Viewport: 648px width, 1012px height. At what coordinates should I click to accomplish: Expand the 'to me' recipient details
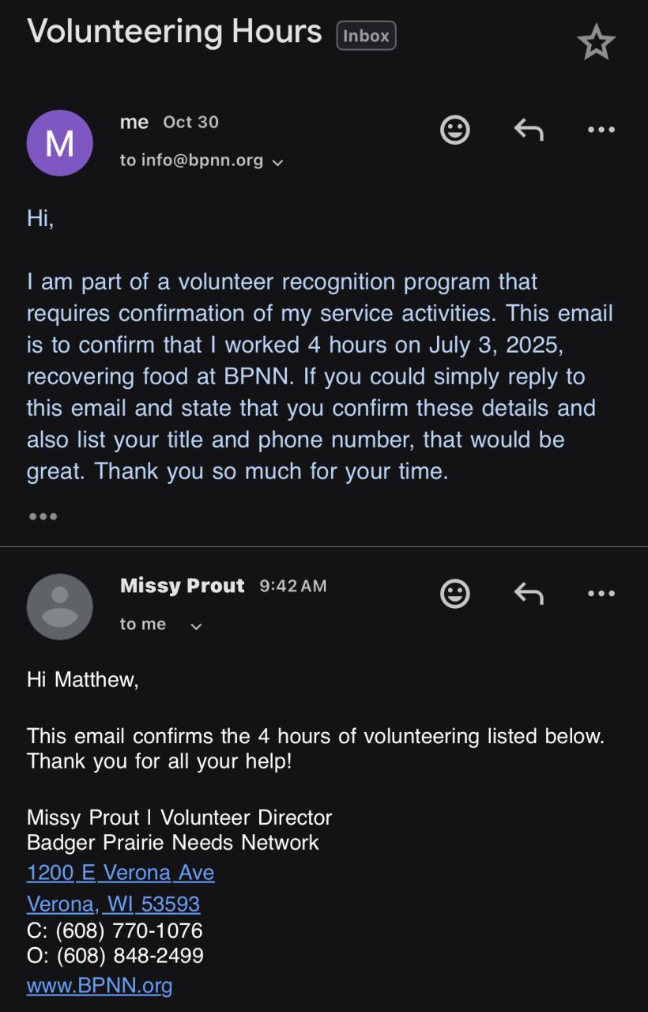(x=196, y=626)
